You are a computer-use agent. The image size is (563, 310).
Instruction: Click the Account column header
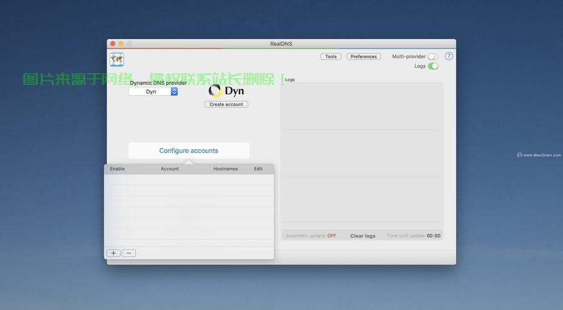click(x=169, y=169)
